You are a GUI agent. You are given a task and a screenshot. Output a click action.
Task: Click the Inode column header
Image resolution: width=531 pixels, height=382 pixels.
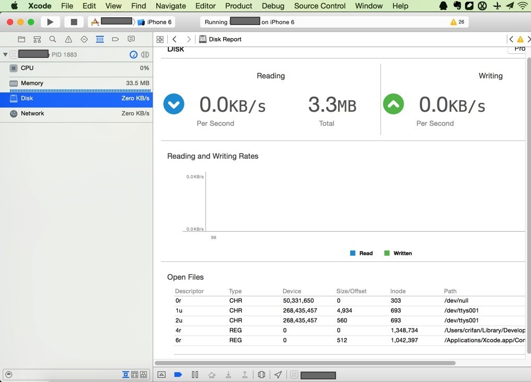(398, 291)
